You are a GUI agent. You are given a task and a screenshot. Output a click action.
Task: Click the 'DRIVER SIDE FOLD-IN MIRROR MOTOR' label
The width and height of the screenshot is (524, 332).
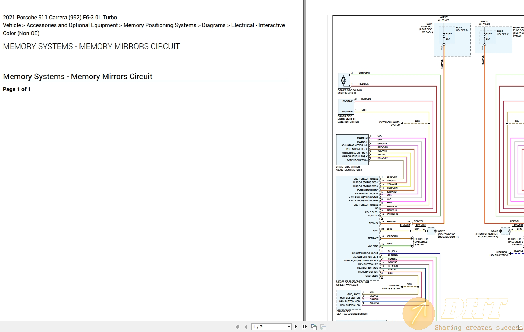point(350,92)
